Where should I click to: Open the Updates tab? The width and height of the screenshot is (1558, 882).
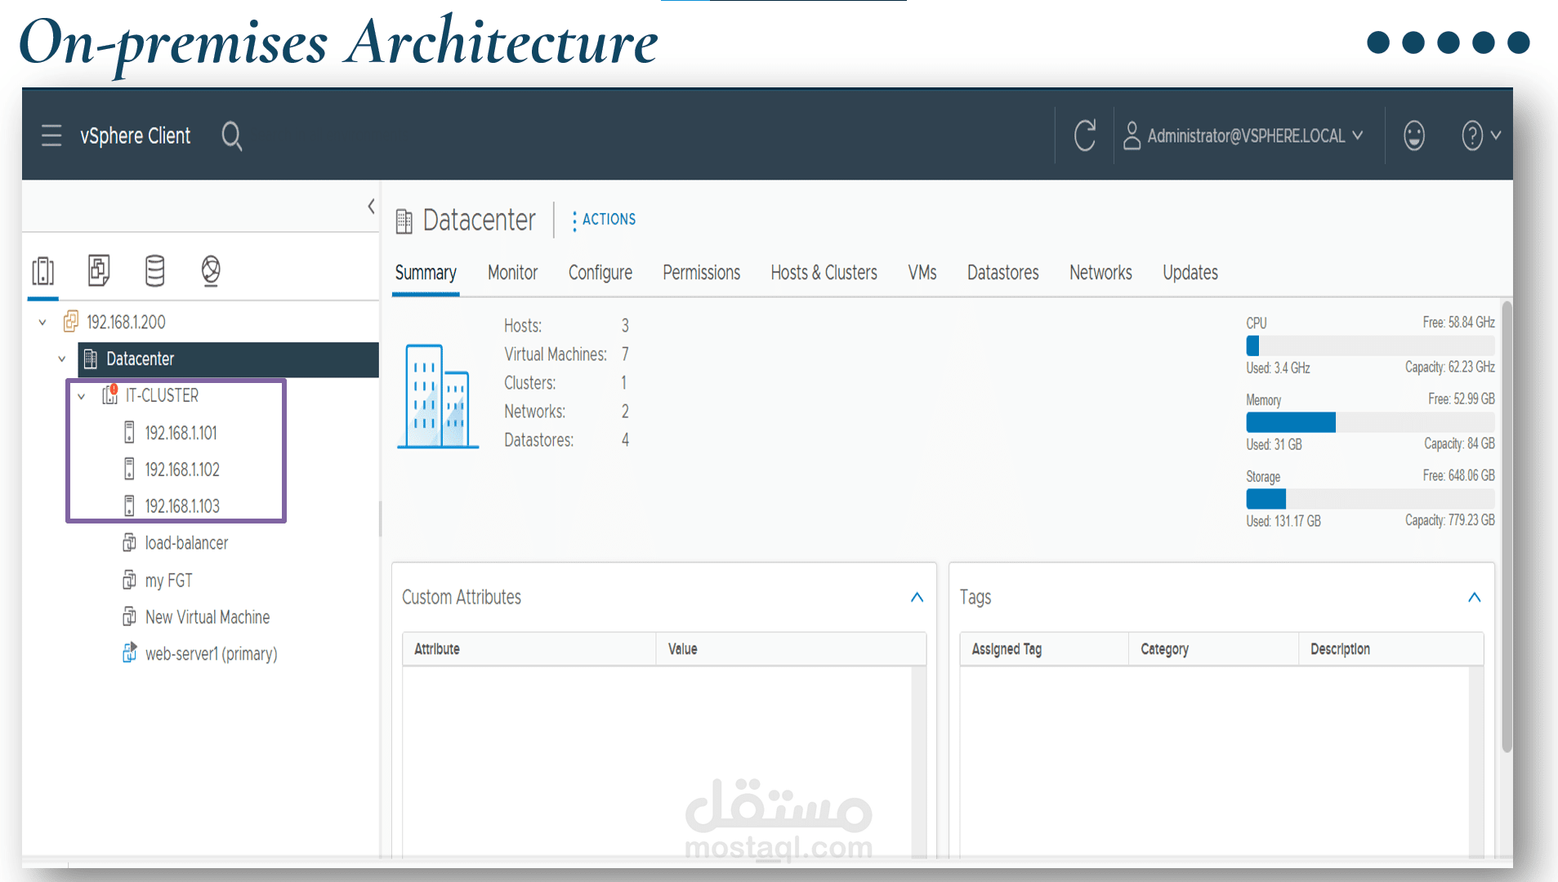pos(1190,273)
